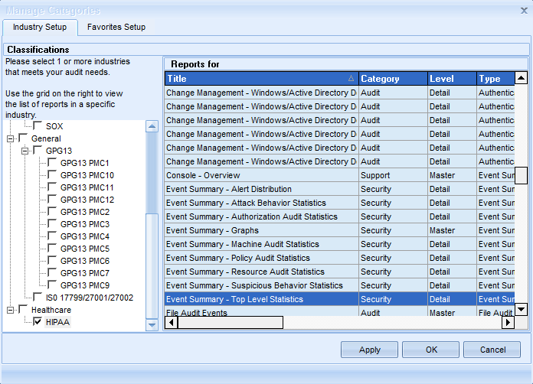Sort reports by Category column header

393,79
